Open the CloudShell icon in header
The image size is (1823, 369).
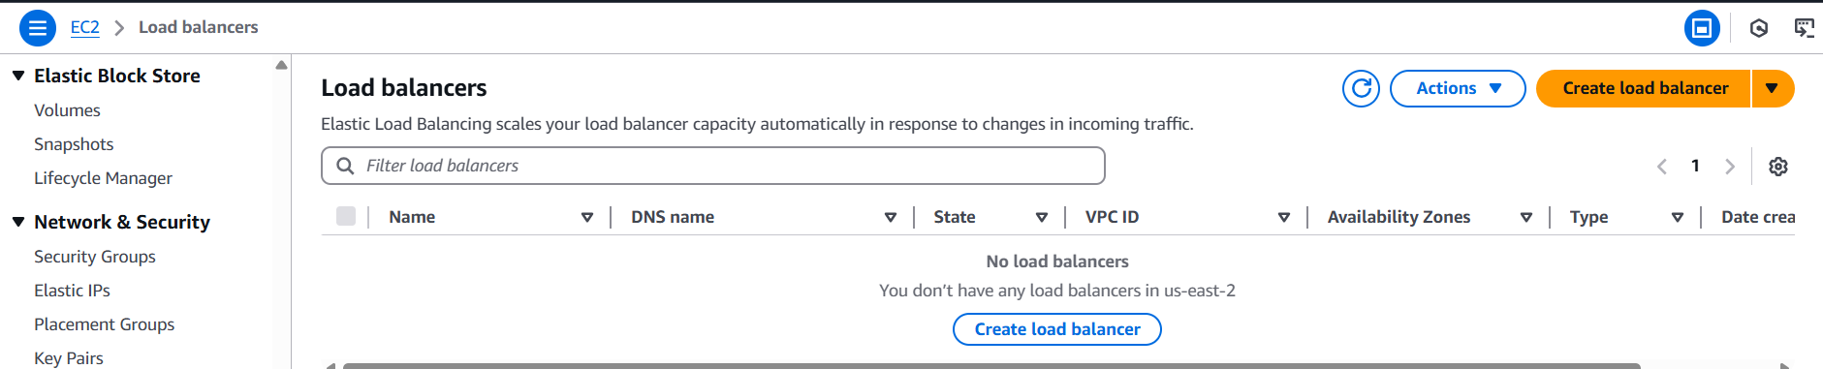(x=1804, y=28)
